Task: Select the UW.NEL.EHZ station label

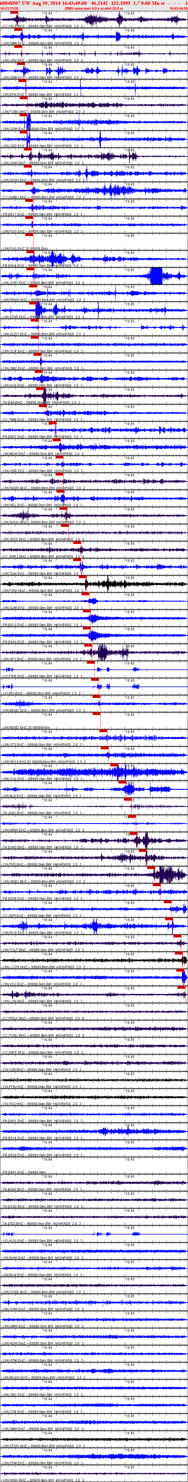Action: [x=42, y=505]
